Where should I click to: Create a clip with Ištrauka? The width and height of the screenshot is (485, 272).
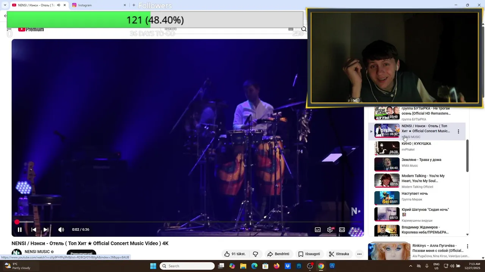(x=339, y=254)
